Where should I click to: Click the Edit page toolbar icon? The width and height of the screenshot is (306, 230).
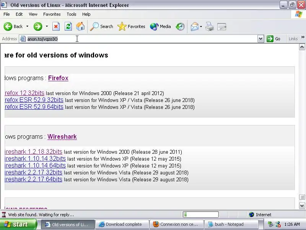pyautogui.click(x=222, y=26)
